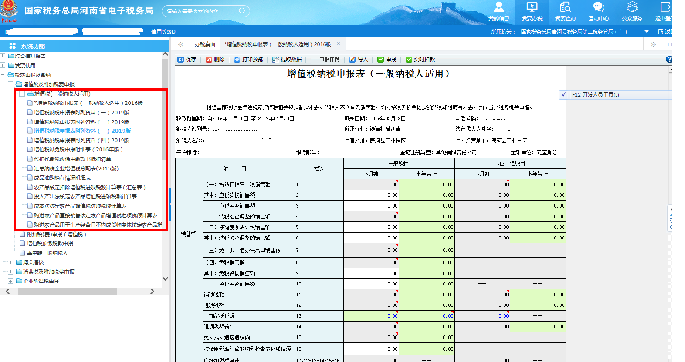This screenshot has width=685, height=362.
Task: Open 所属机关 dropdown arrow
Action: (647, 31)
